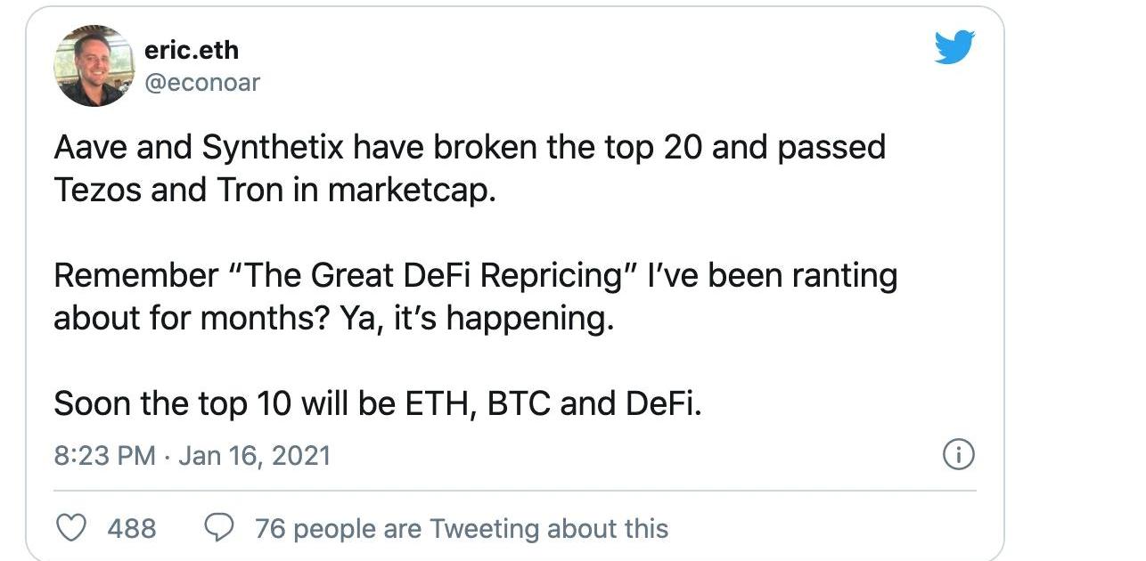
Task: Click the reply speech bubble icon
Action: (218, 528)
